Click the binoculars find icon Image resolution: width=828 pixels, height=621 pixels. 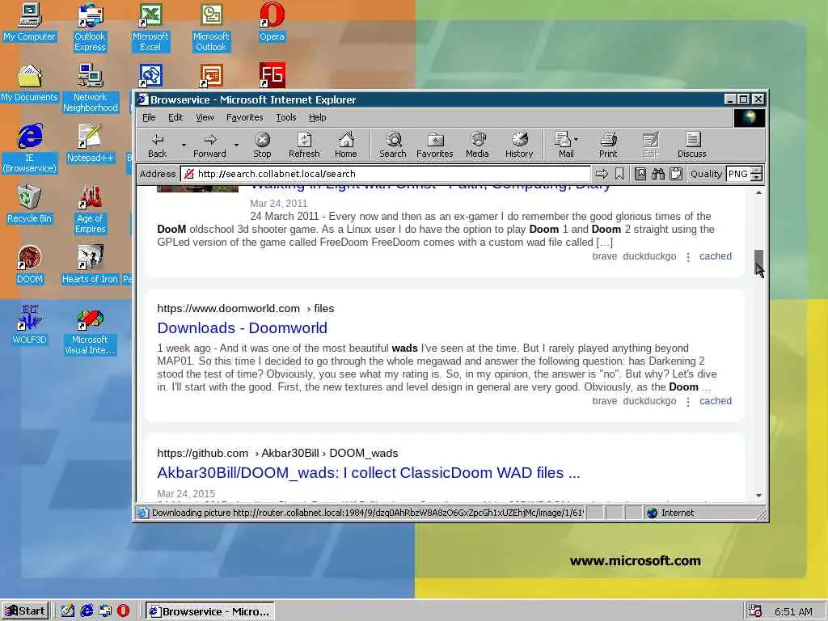(658, 174)
